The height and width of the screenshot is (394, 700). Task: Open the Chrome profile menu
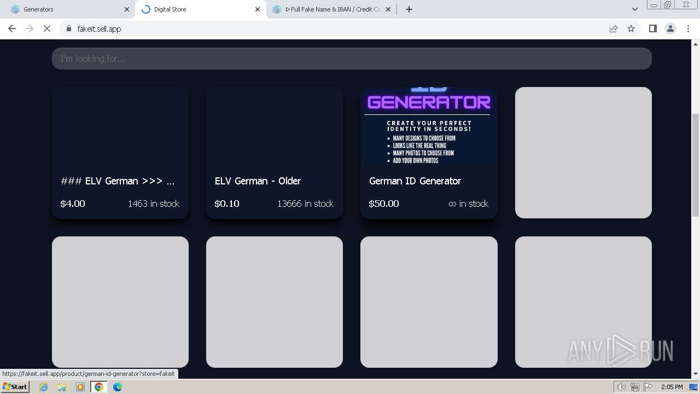tap(670, 28)
